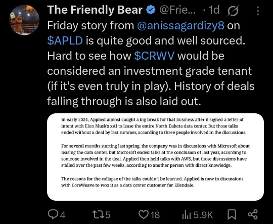Click the share icon
The image size is (273, 224).
point(253,214)
